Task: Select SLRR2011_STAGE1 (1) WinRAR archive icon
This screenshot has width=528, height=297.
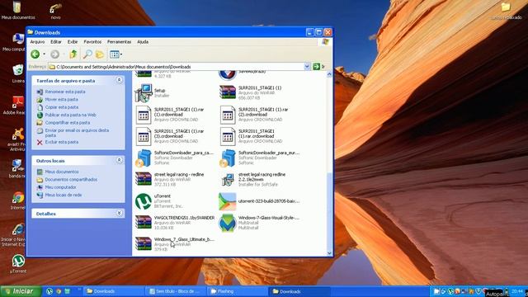Action: tap(228, 92)
